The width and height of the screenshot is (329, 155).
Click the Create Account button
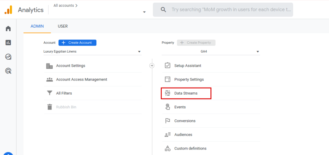point(77,43)
